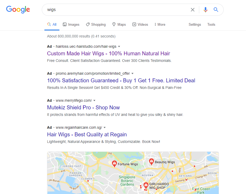Clear the search box with the X icon
246x194 pixels.
click(x=192, y=10)
